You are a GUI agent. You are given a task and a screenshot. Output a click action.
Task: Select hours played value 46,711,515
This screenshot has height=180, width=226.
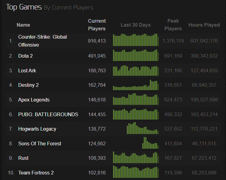[204, 144]
